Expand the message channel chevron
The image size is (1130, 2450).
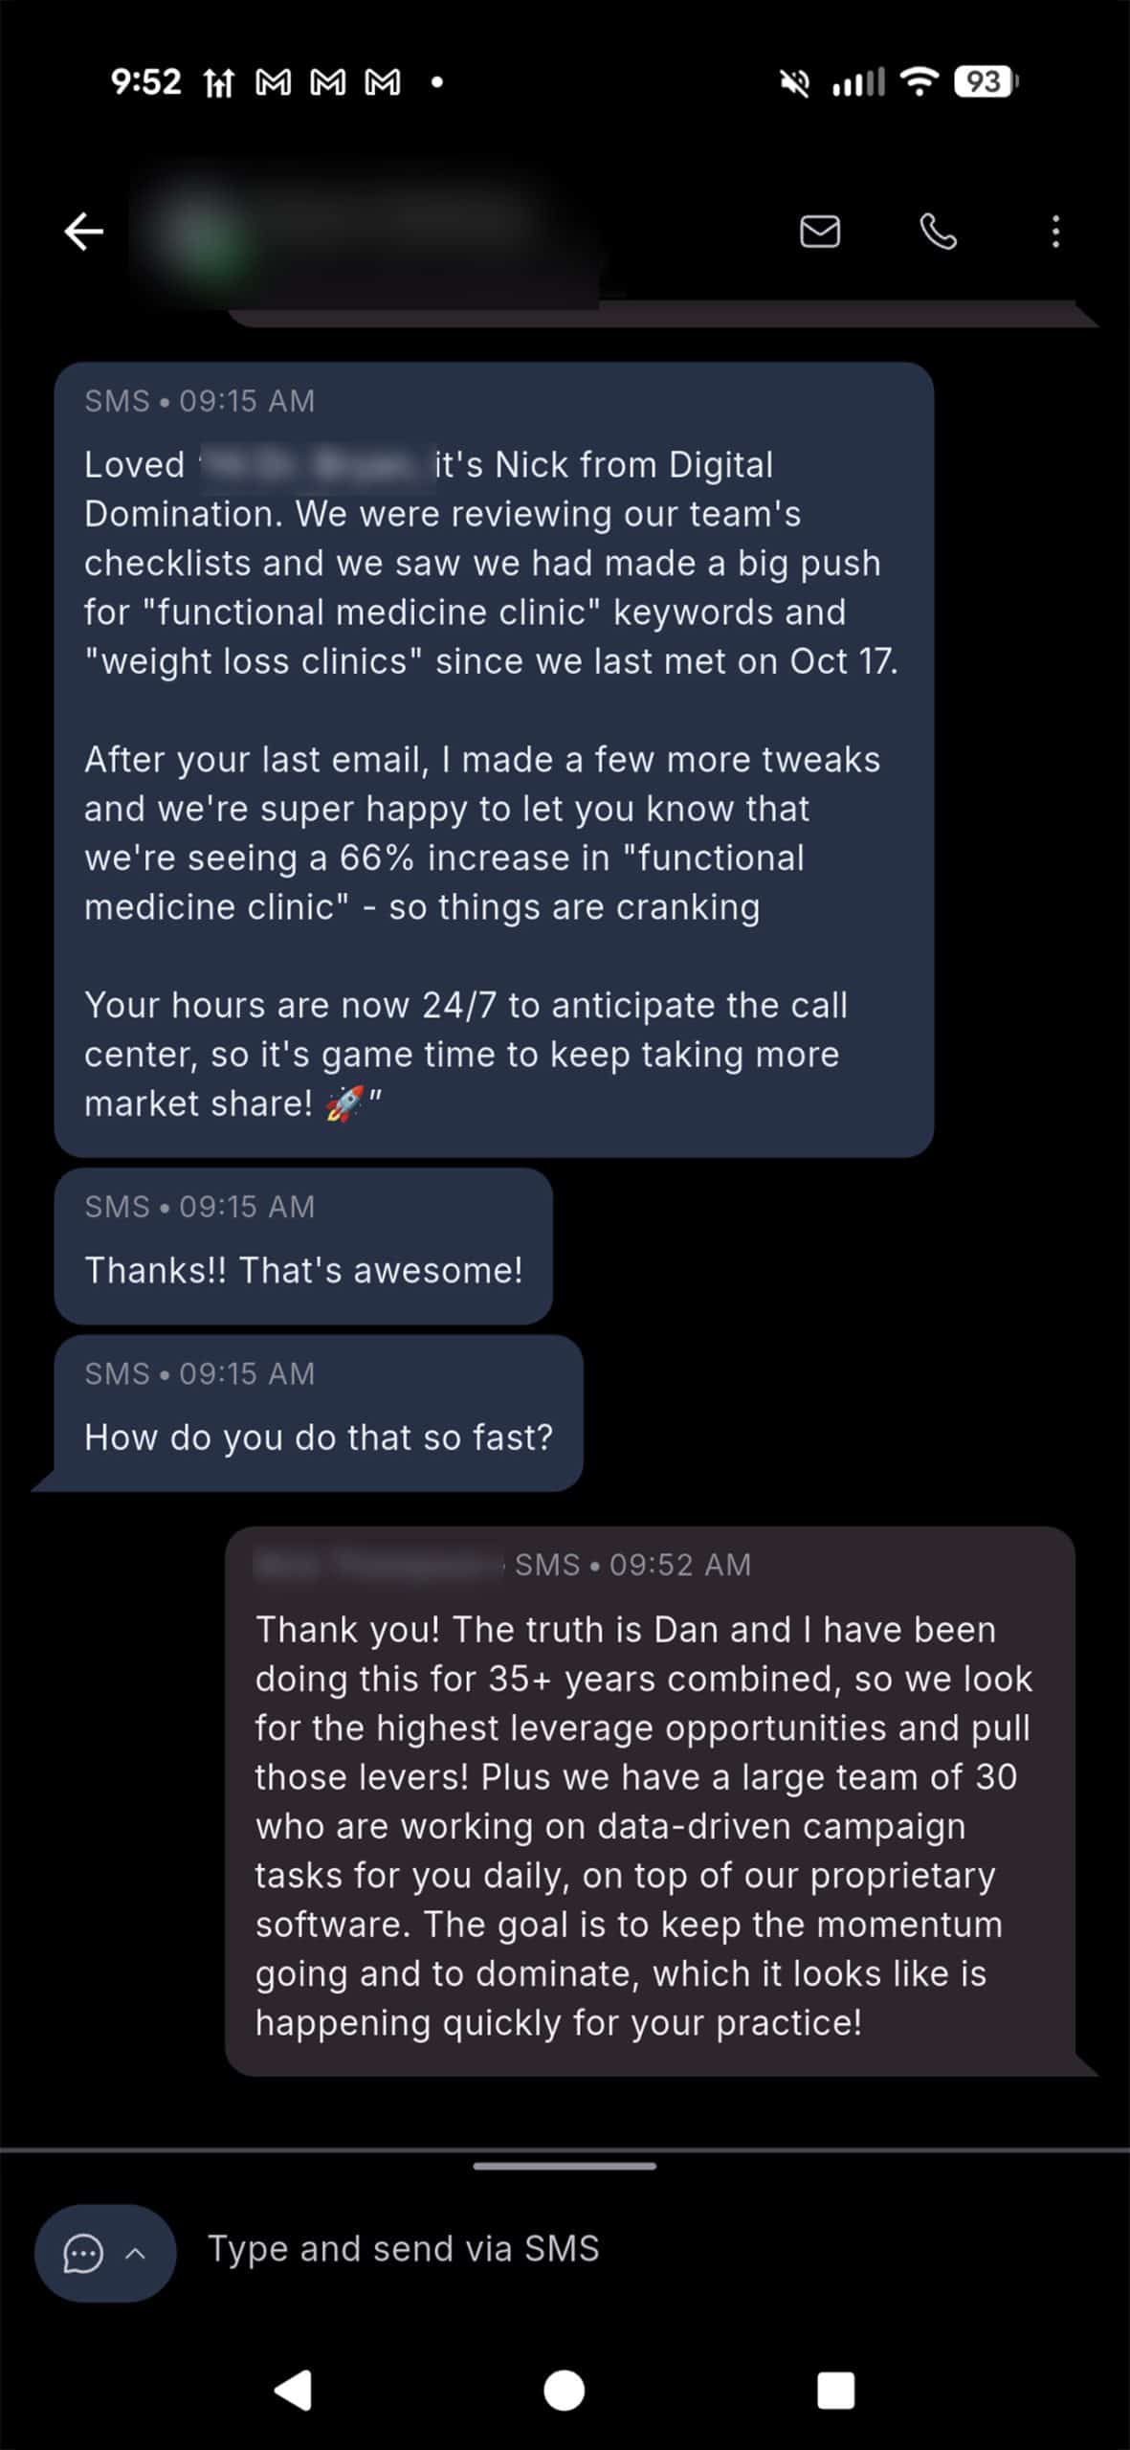click(x=136, y=2253)
